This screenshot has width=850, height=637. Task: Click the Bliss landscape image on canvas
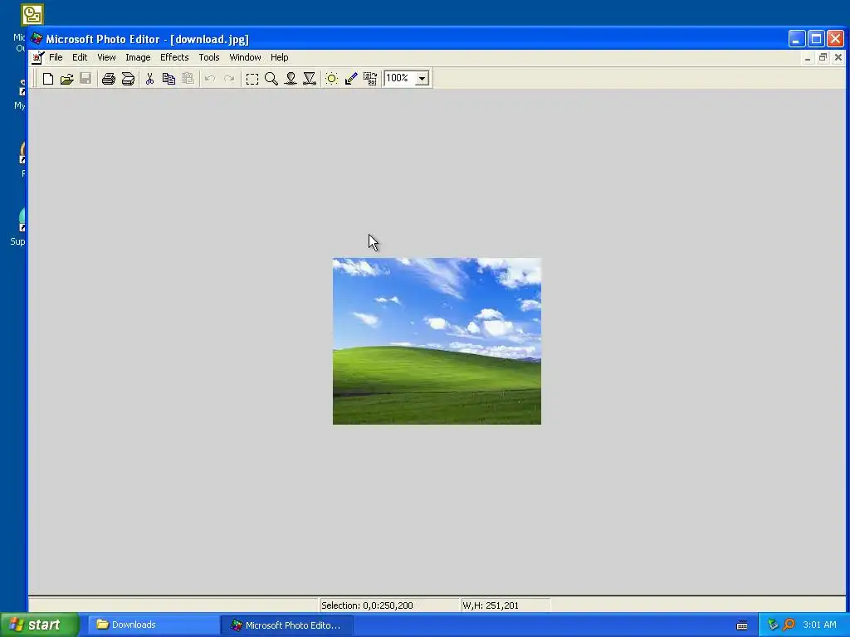click(x=437, y=341)
